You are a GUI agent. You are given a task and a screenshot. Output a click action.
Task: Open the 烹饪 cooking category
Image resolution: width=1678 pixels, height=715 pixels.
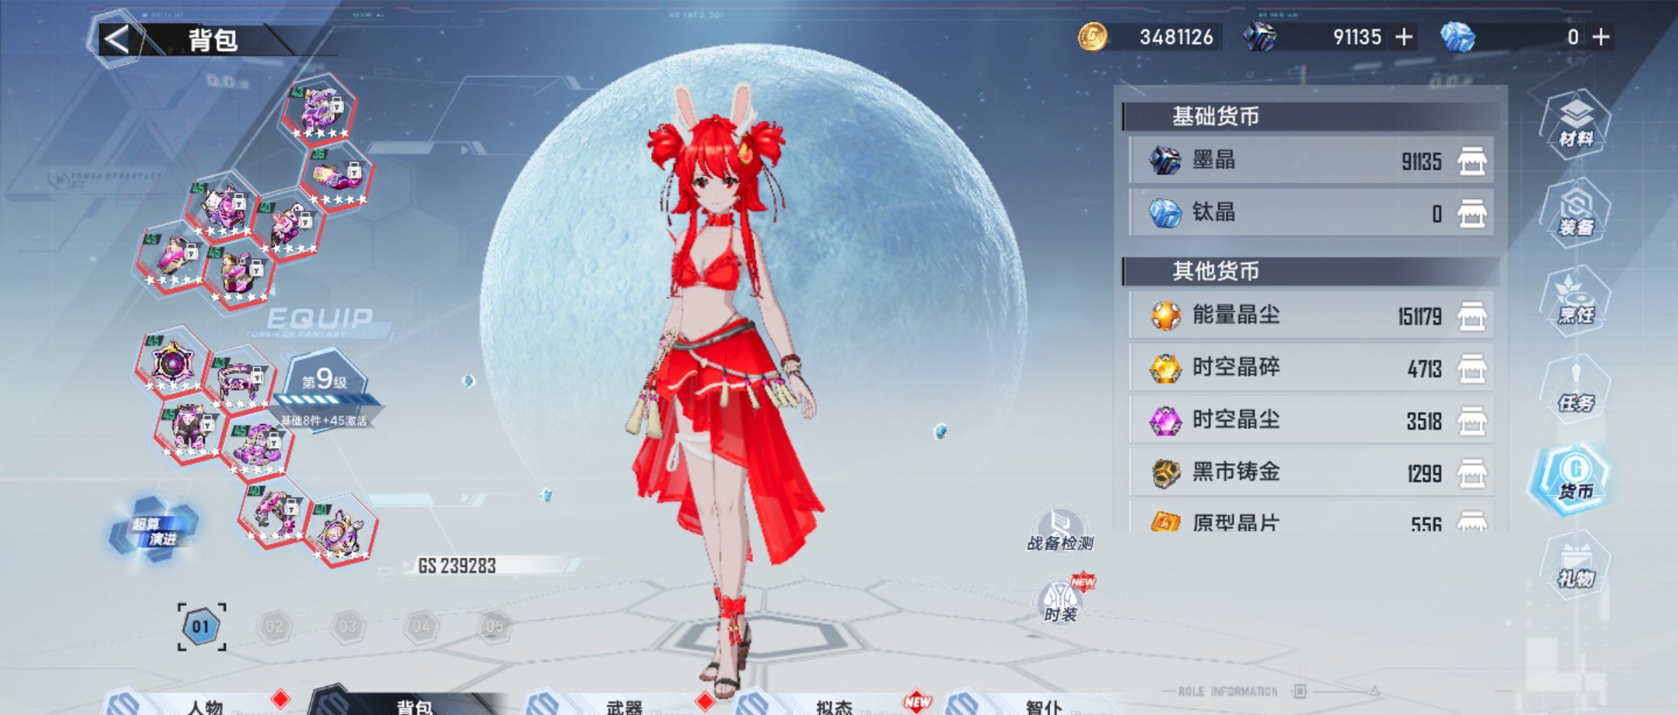(x=1575, y=301)
